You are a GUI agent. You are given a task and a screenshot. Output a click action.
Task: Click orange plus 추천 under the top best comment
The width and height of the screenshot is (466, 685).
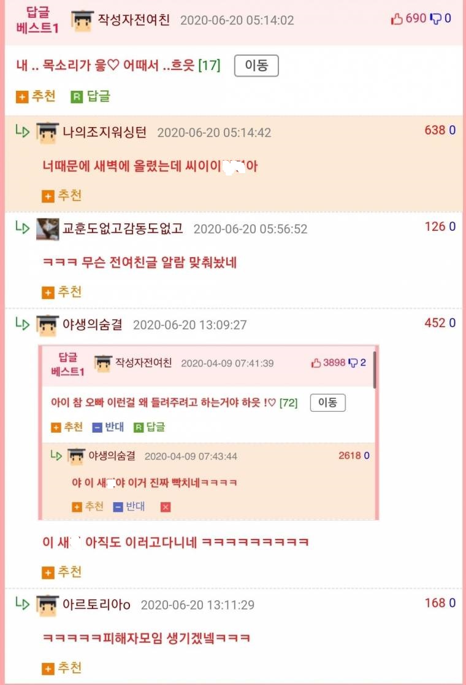(x=36, y=96)
